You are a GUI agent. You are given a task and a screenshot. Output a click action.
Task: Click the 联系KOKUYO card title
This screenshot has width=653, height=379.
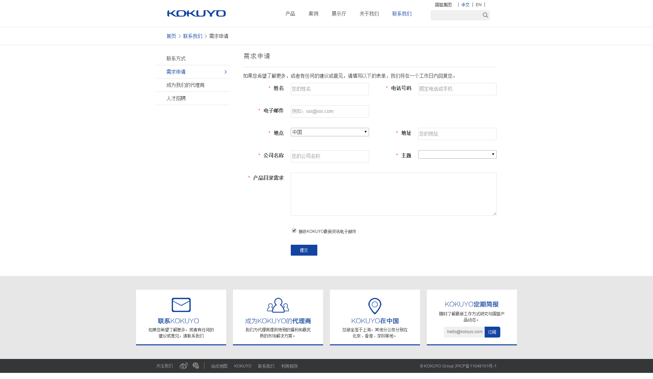[178, 321]
